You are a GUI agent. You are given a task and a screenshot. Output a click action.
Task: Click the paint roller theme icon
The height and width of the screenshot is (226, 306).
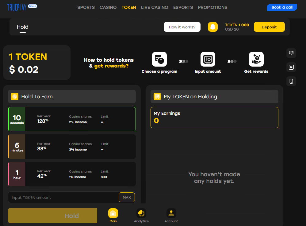[291, 53]
